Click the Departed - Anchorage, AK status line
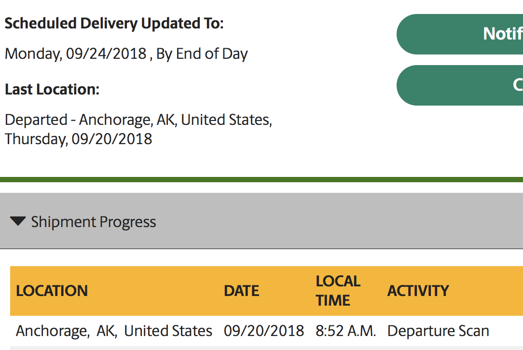The image size is (523, 350). (138, 120)
